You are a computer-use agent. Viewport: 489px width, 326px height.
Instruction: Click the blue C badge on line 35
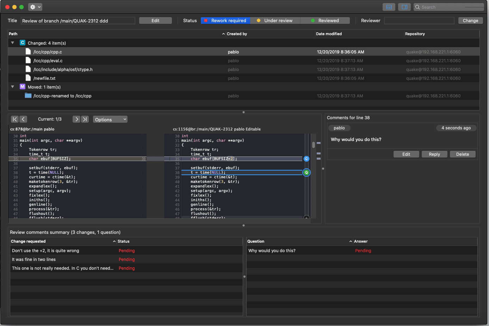(306, 159)
